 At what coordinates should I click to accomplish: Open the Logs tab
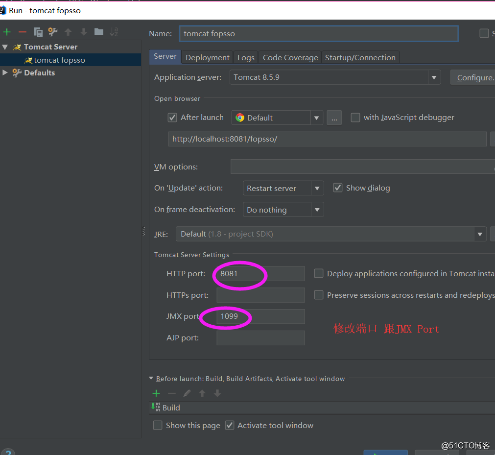246,57
